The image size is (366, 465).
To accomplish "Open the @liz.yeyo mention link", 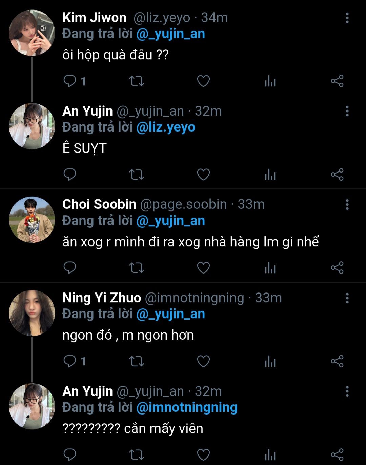I will point(166,127).
